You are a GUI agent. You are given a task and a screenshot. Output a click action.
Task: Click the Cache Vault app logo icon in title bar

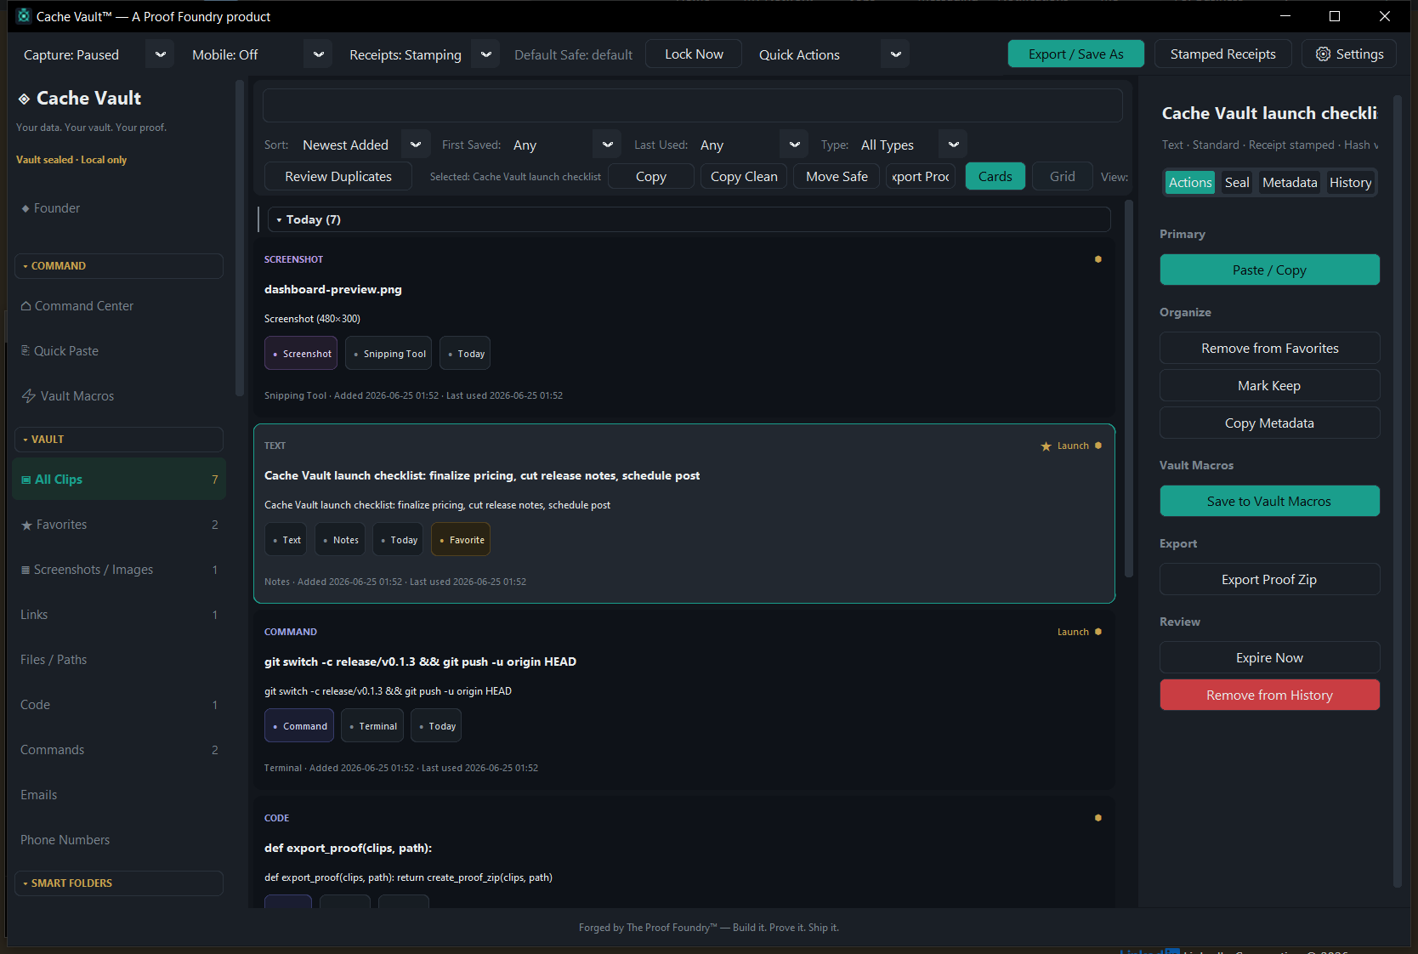(x=24, y=16)
